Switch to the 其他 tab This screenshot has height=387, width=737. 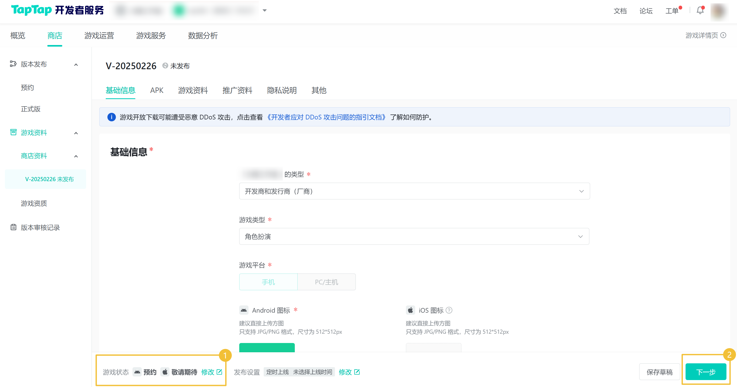[x=319, y=90]
